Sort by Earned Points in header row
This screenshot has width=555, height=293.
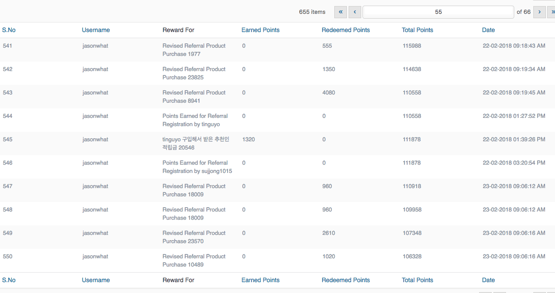(260, 30)
